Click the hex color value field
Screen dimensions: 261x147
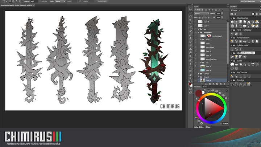click(x=225, y=123)
